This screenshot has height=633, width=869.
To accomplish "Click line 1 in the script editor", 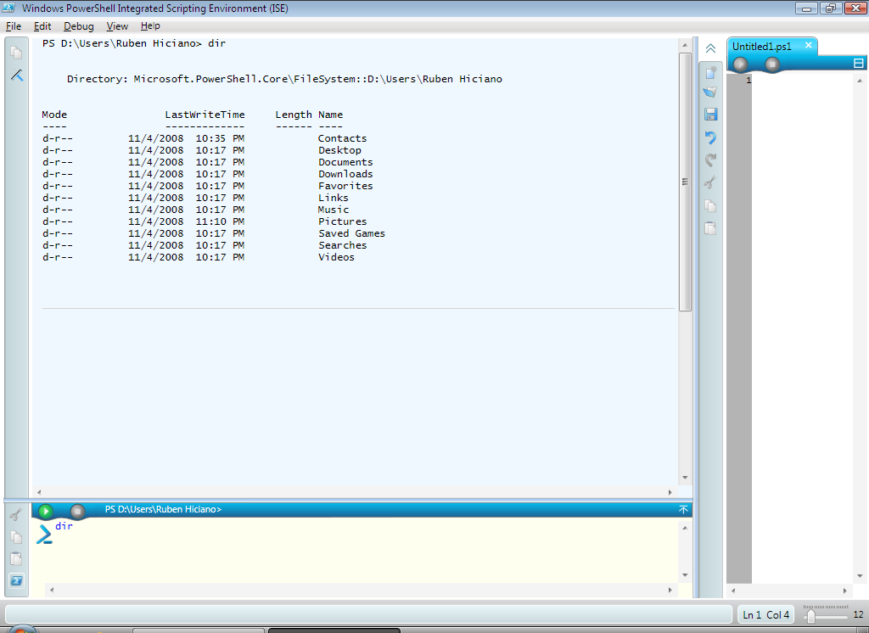I will pos(803,81).
